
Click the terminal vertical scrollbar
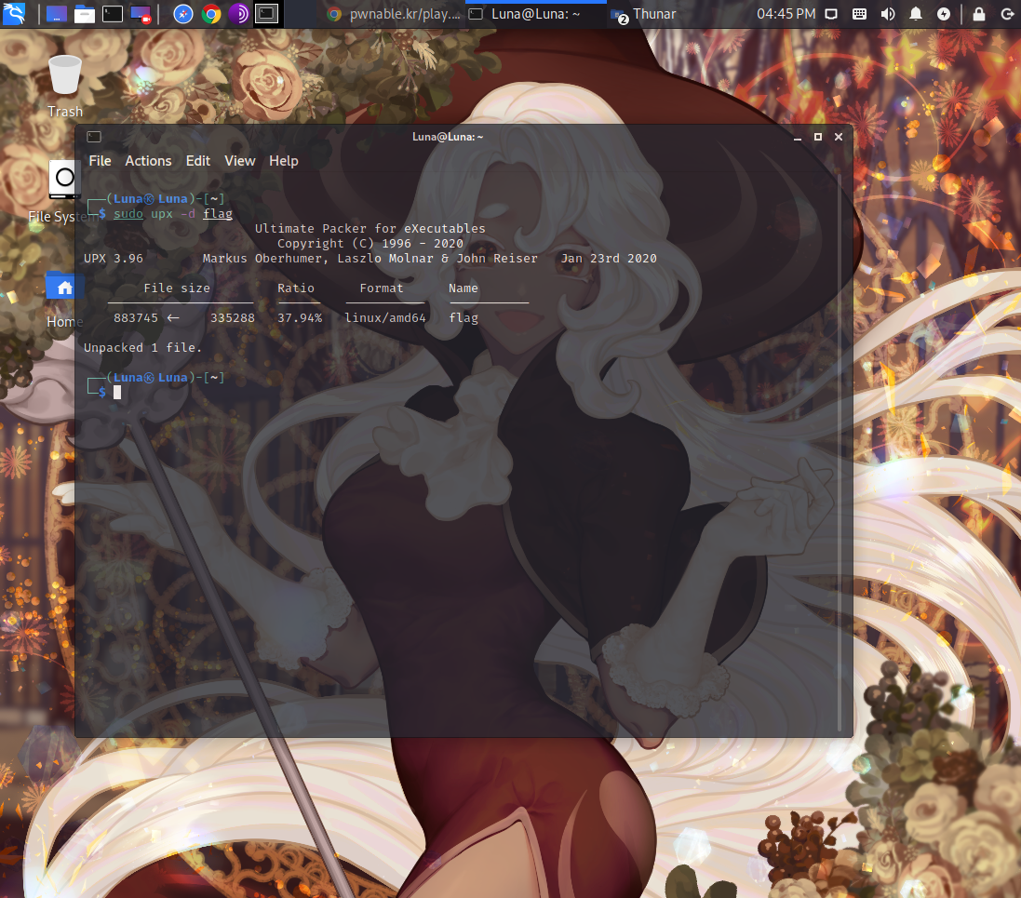[x=840, y=447]
